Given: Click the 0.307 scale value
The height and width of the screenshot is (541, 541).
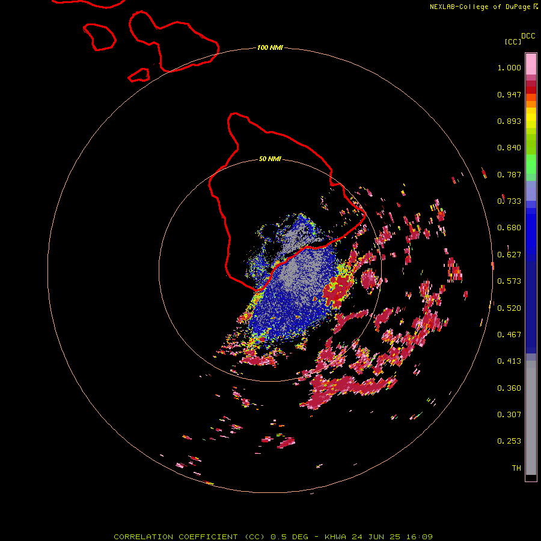Looking at the screenshot, I should [509, 415].
